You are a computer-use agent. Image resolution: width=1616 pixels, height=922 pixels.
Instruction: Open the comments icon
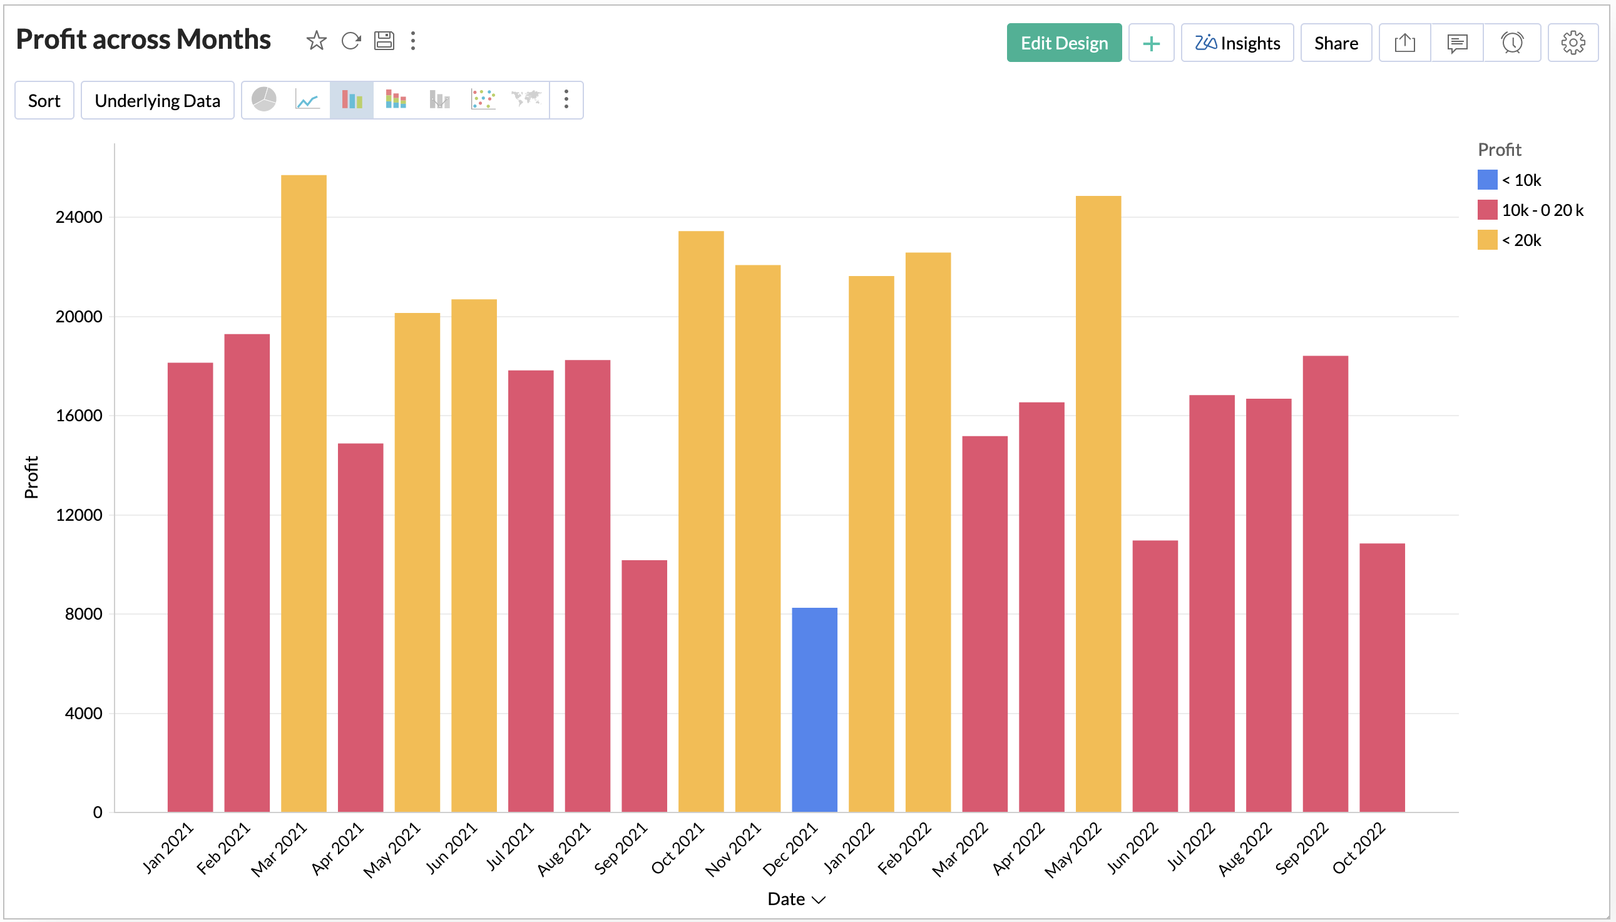pos(1456,43)
